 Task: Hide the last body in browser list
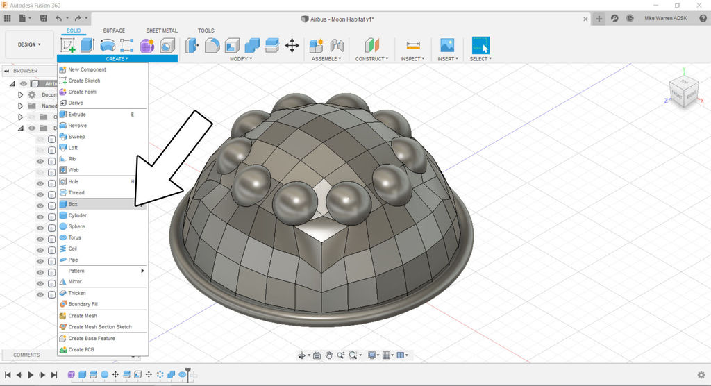[x=40, y=294]
